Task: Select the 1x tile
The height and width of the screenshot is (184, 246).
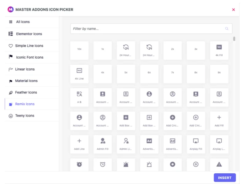Action: point(103,50)
